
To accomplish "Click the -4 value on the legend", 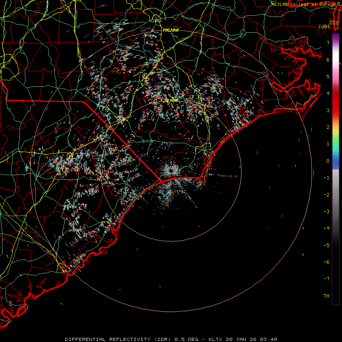I will tap(326, 228).
